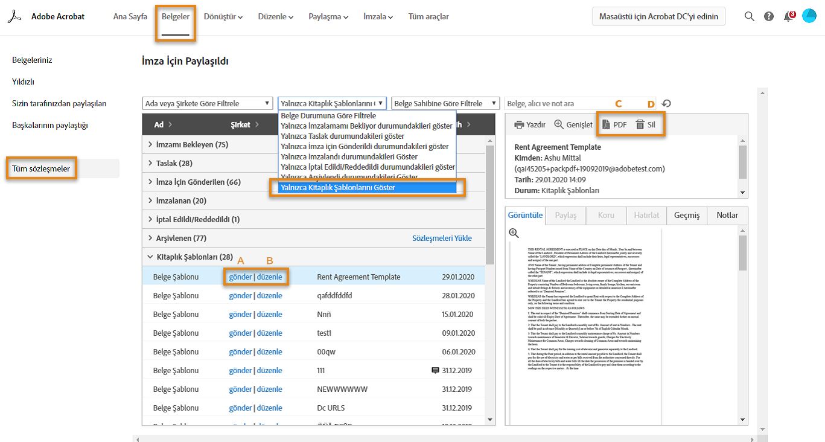Select the Notlar tab
Viewport: 825px width, 442px height.
[x=727, y=216]
